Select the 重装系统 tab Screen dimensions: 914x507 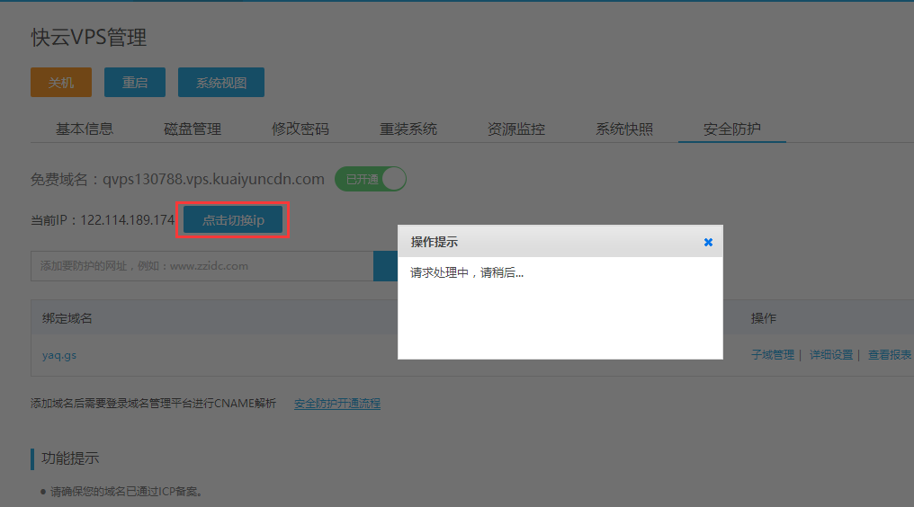click(408, 129)
